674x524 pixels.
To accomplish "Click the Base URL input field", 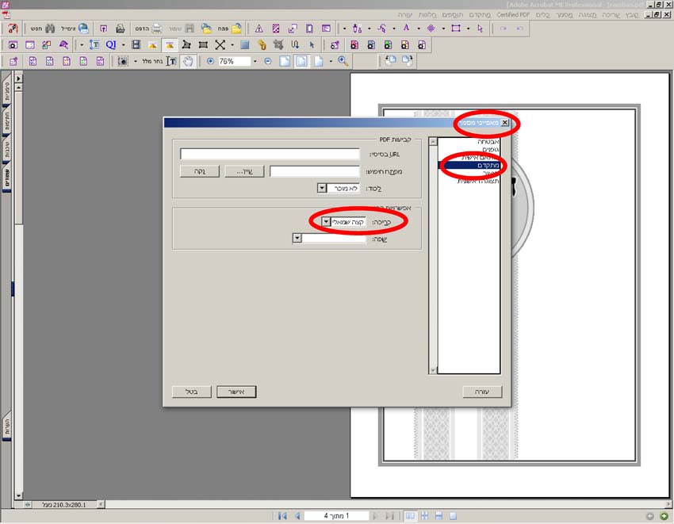I will (x=270, y=154).
